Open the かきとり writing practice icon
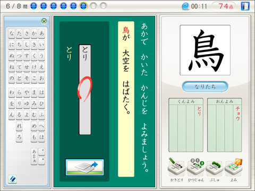This screenshot has width=255, height=191. pos(176,167)
